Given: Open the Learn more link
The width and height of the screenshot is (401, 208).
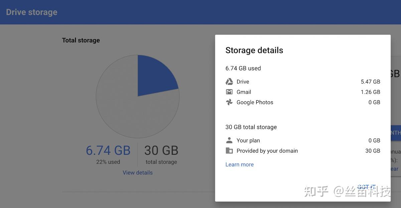Looking at the screenshot, I should pyautogui.click(x=239, y=164).
